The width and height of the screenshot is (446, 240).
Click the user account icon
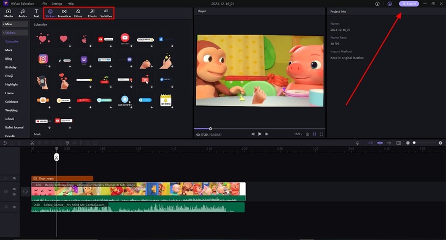(x=390, y=4)
